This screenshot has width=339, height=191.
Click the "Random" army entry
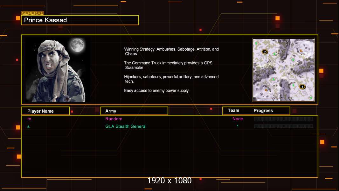point(114,119)
